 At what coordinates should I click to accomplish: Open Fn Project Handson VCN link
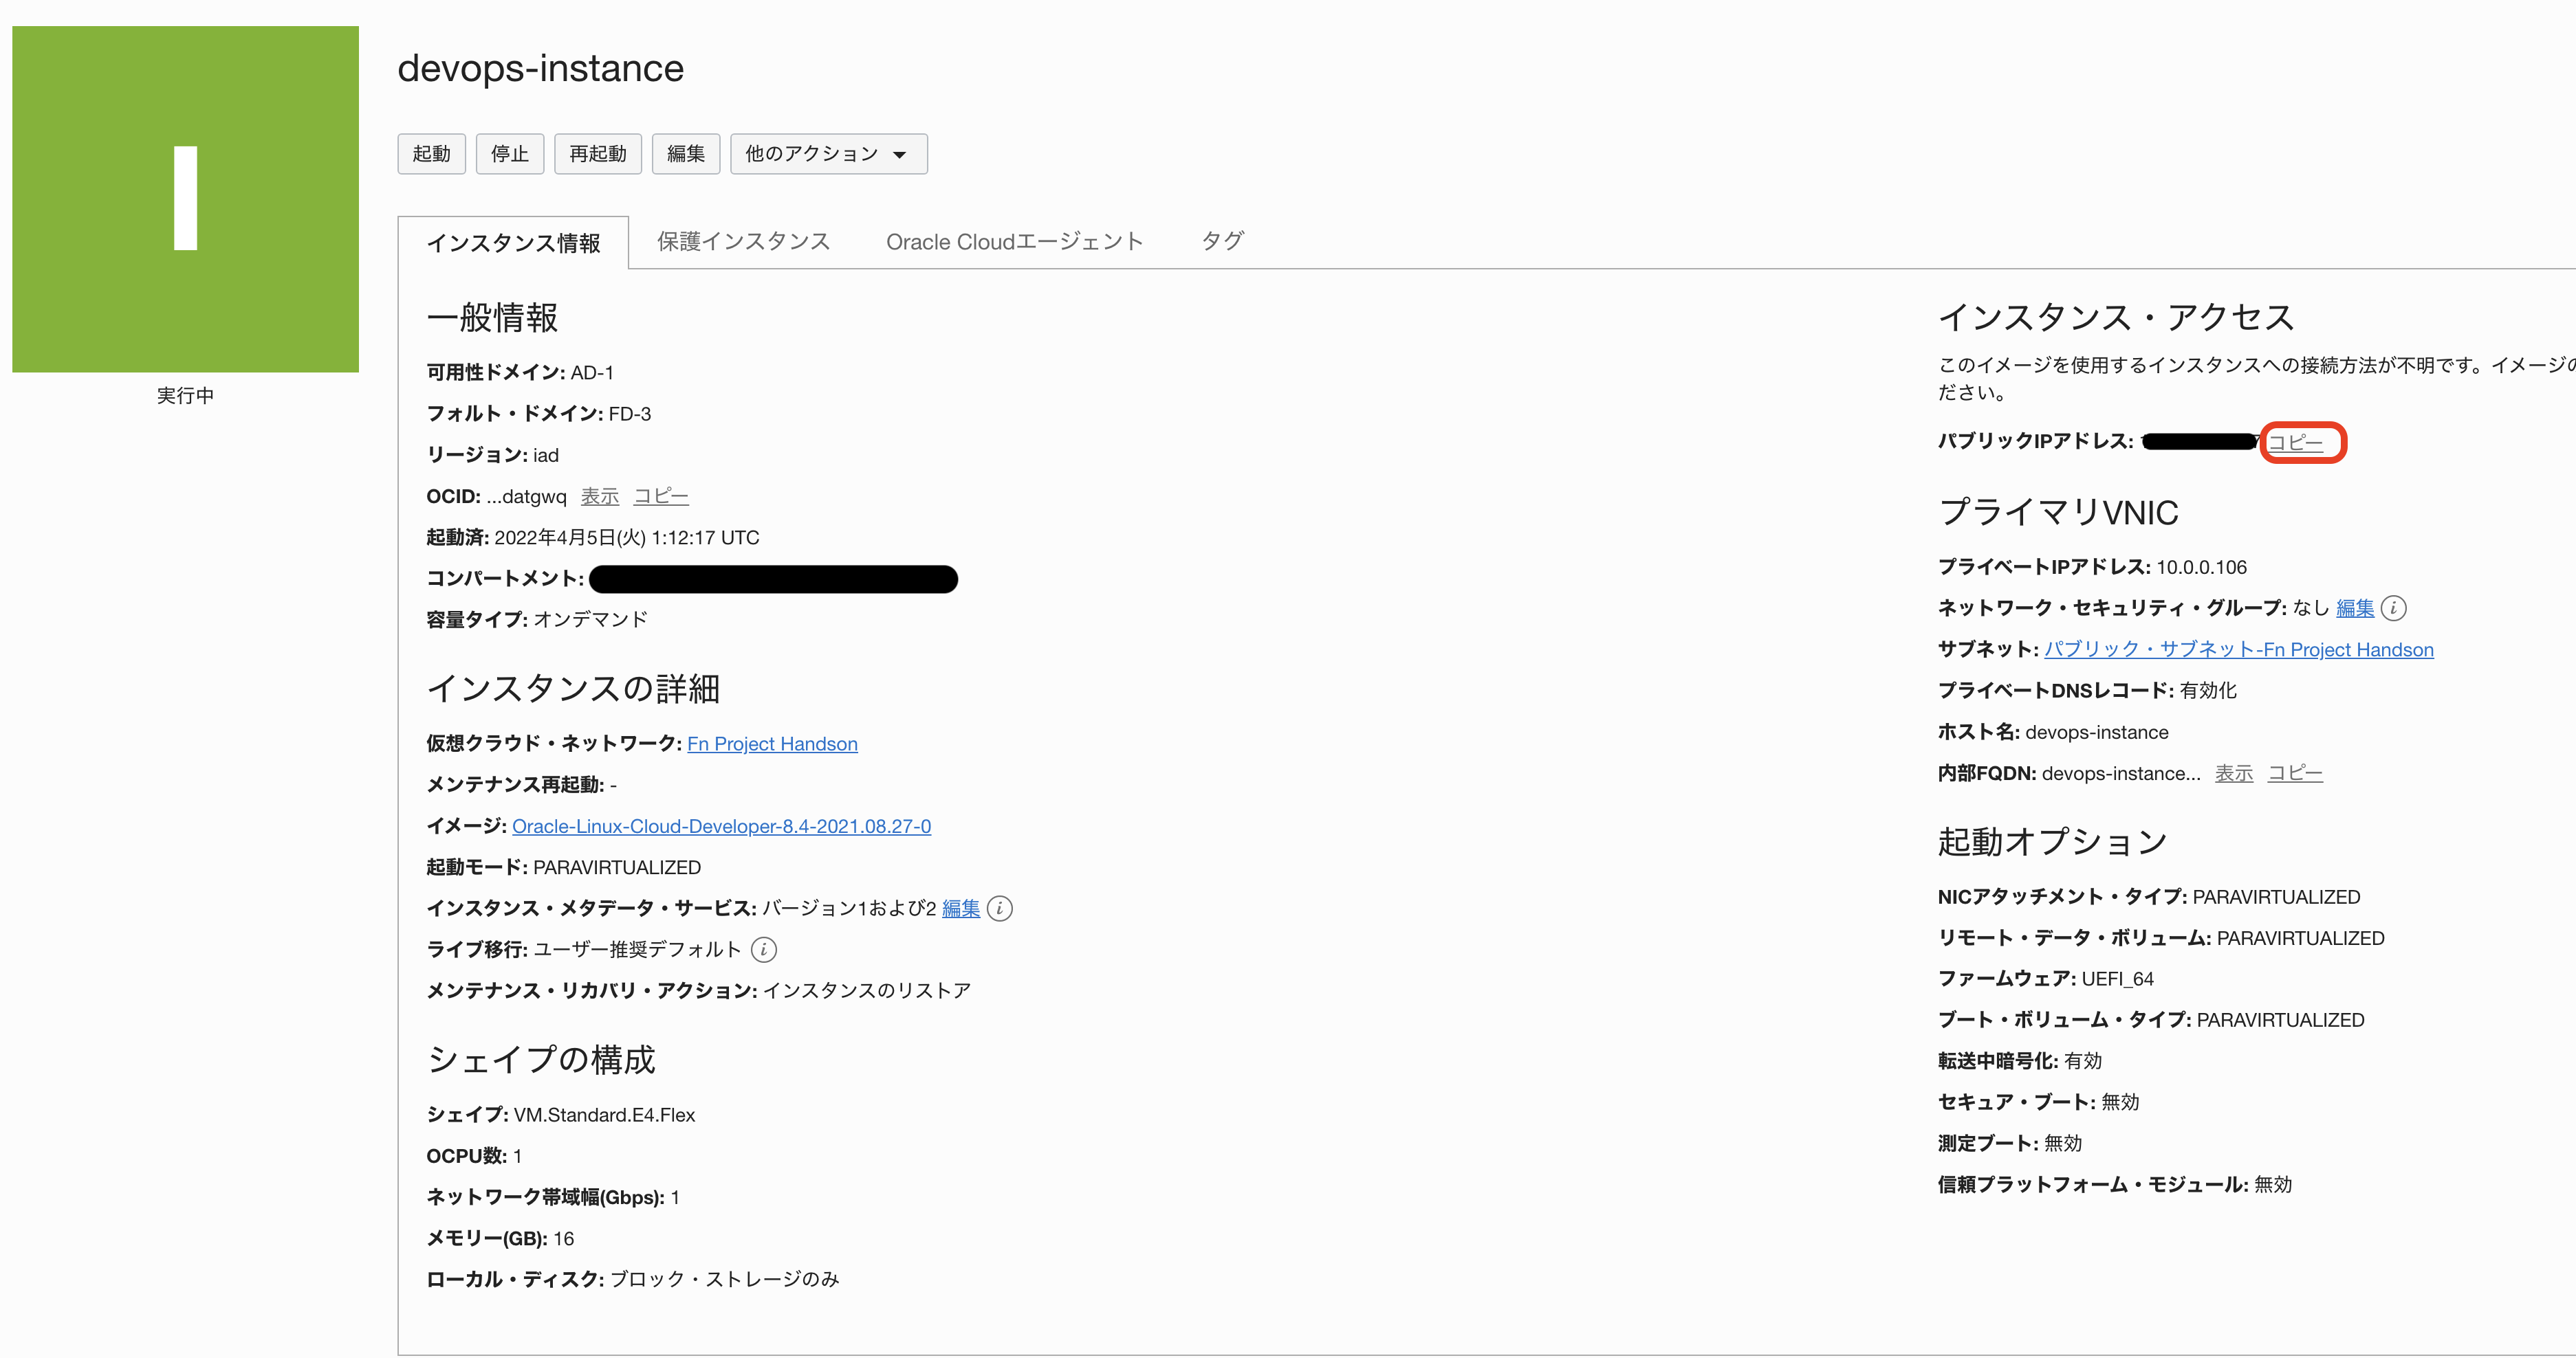[x=772, y=744]
